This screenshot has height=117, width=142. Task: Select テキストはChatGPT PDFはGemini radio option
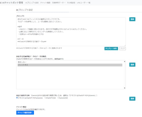17,98
